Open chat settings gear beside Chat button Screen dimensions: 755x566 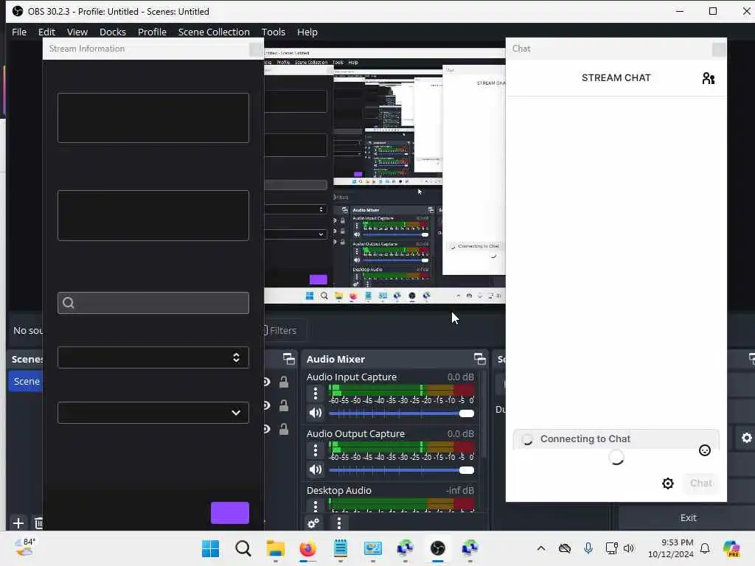click(668, 483)
